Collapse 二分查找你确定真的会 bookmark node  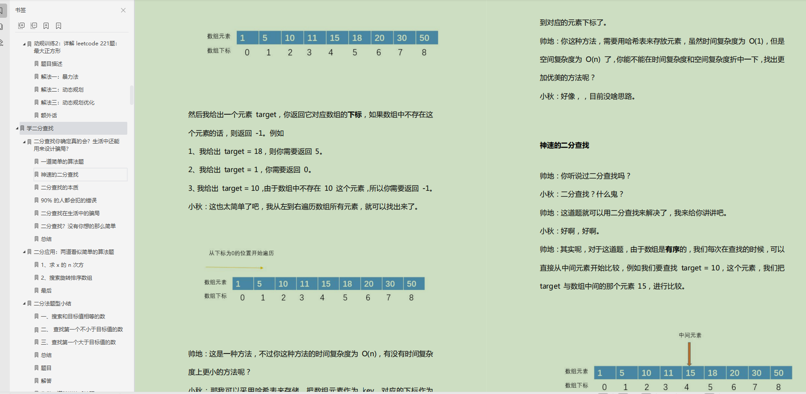[x=24, y=142]
